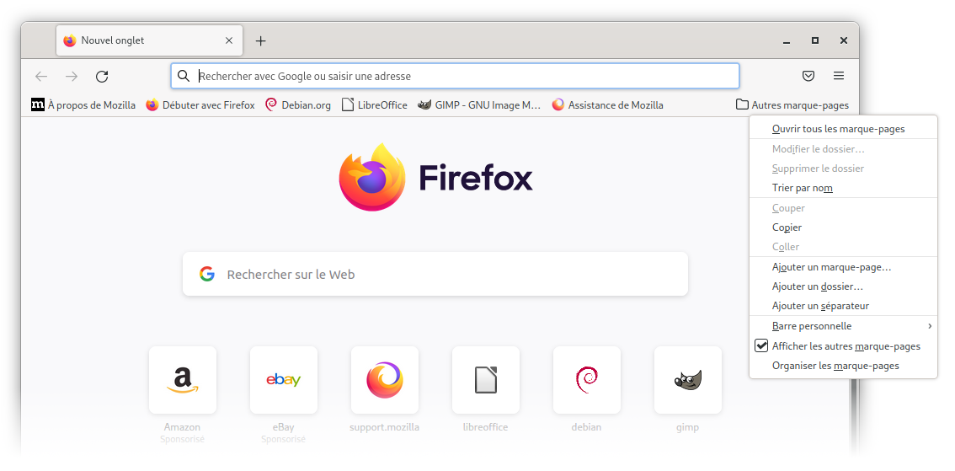Open Assistance de Mozilla bookmark
The image size is (955, 471).
coord(608,104)
